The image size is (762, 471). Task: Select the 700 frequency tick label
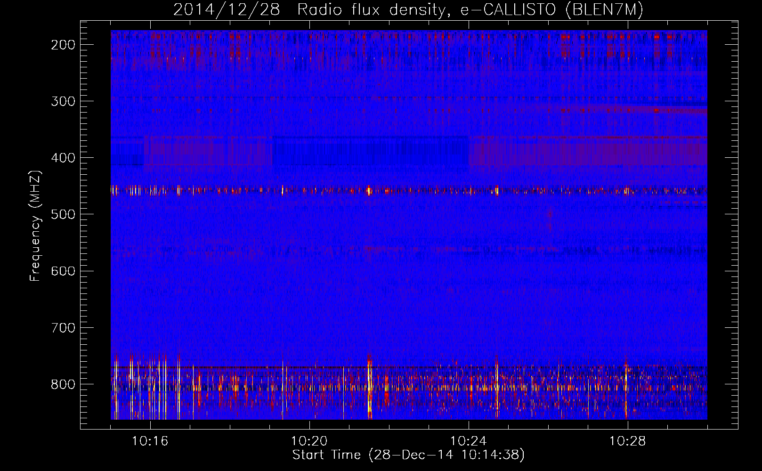pyautogui.click(x=63, y=327)
